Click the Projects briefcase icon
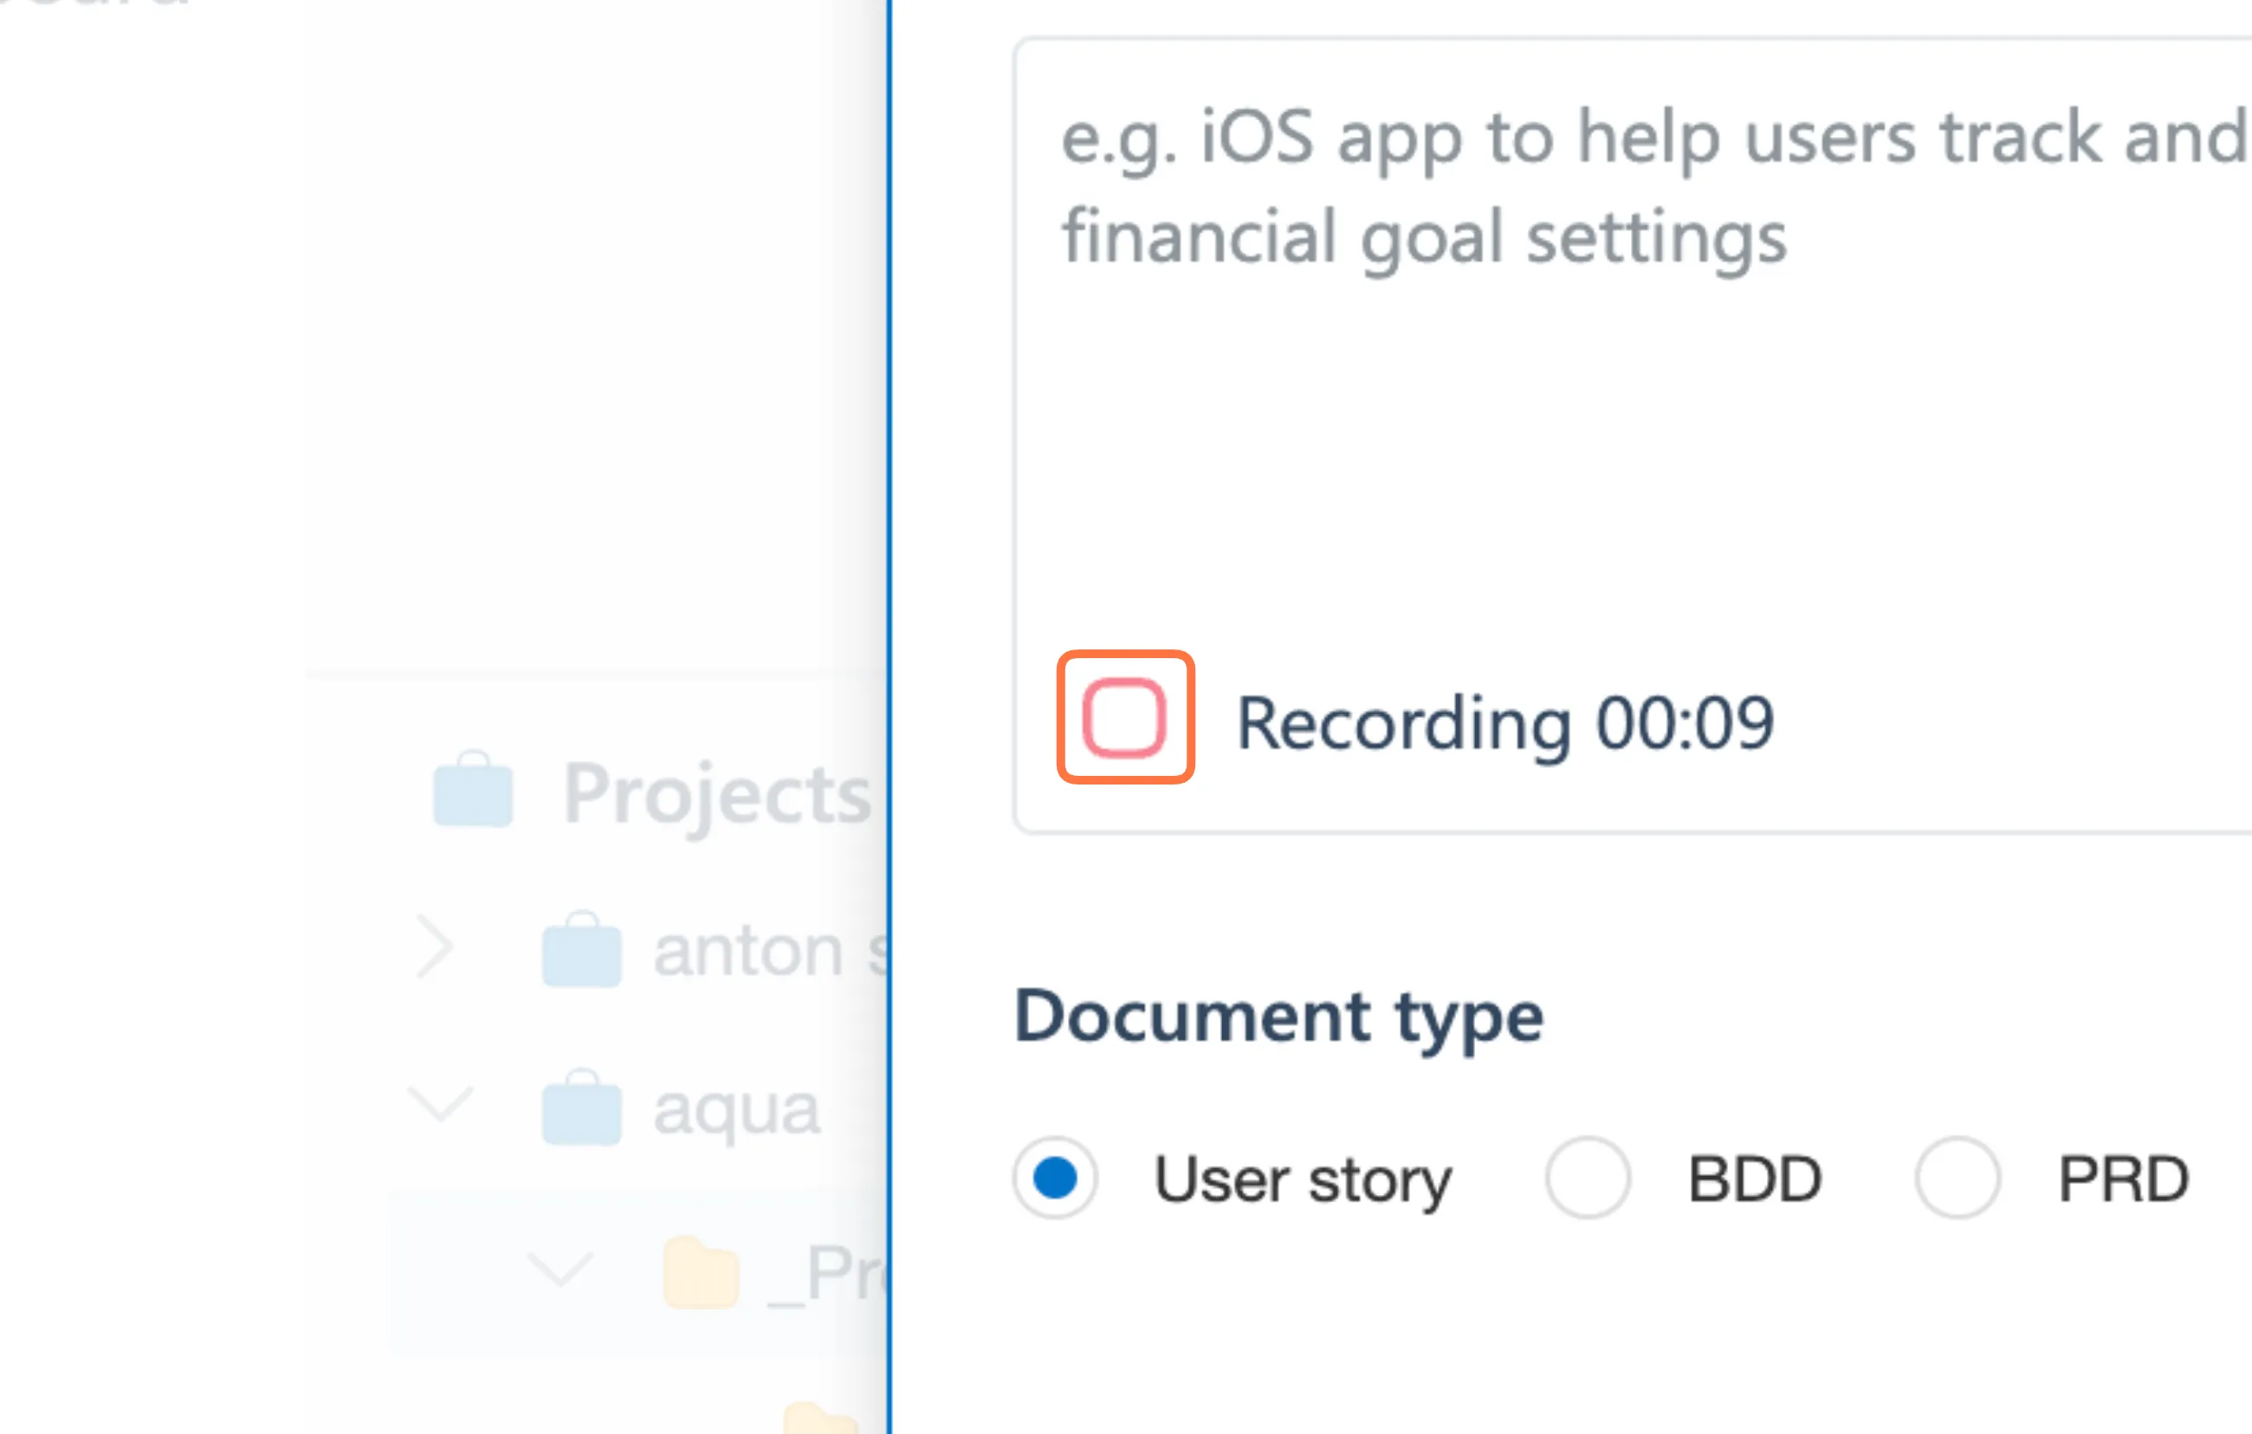This screenshot has width=2252, height=1434. coord(473,790)
